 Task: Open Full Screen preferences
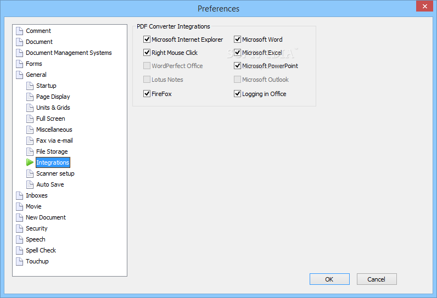point(51,119)
